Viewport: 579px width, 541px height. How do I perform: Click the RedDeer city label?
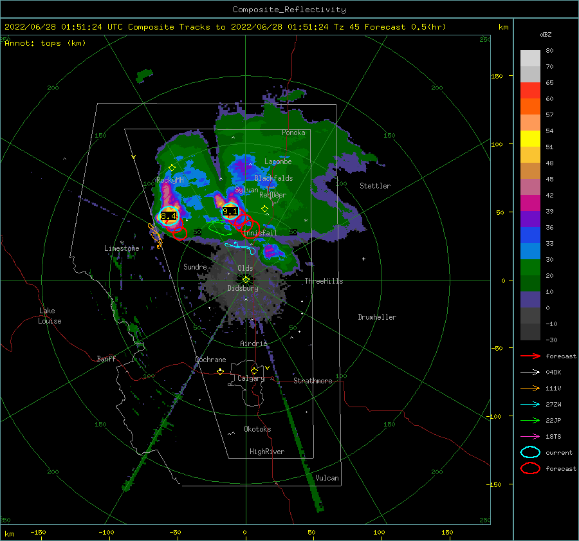(x=273, y=195)
